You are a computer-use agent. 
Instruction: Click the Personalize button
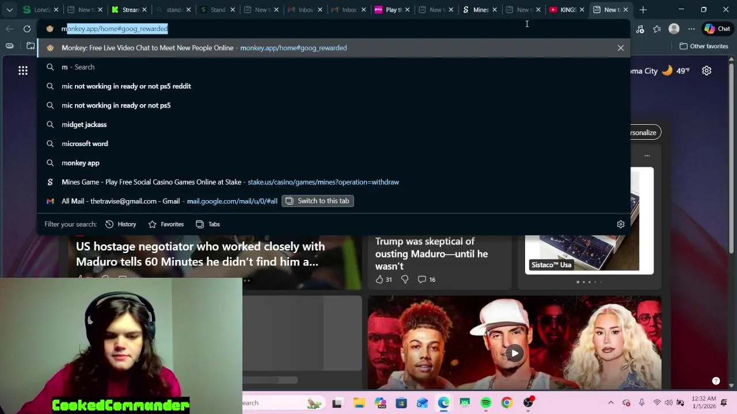point(643,132)
